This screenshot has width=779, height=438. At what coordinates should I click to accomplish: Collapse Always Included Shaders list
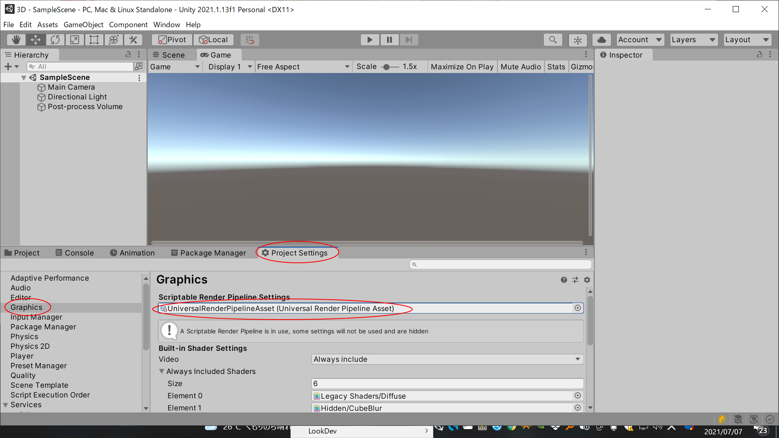coord(162,371)
